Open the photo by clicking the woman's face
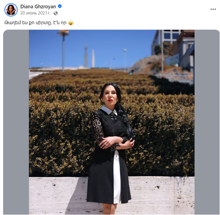Screen dimensions: 220x215 110,96
